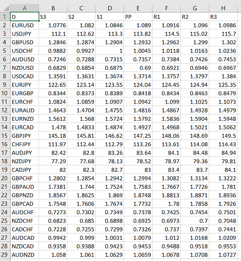Select row 10 header
This screenshot has height=261, width=241.
click(x=5, y=93)
